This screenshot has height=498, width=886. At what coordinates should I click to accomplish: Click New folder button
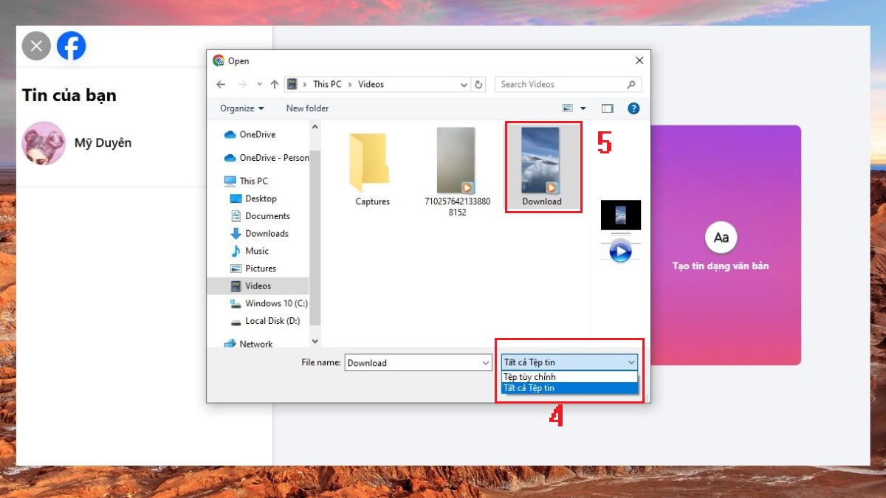pos(307,108)
